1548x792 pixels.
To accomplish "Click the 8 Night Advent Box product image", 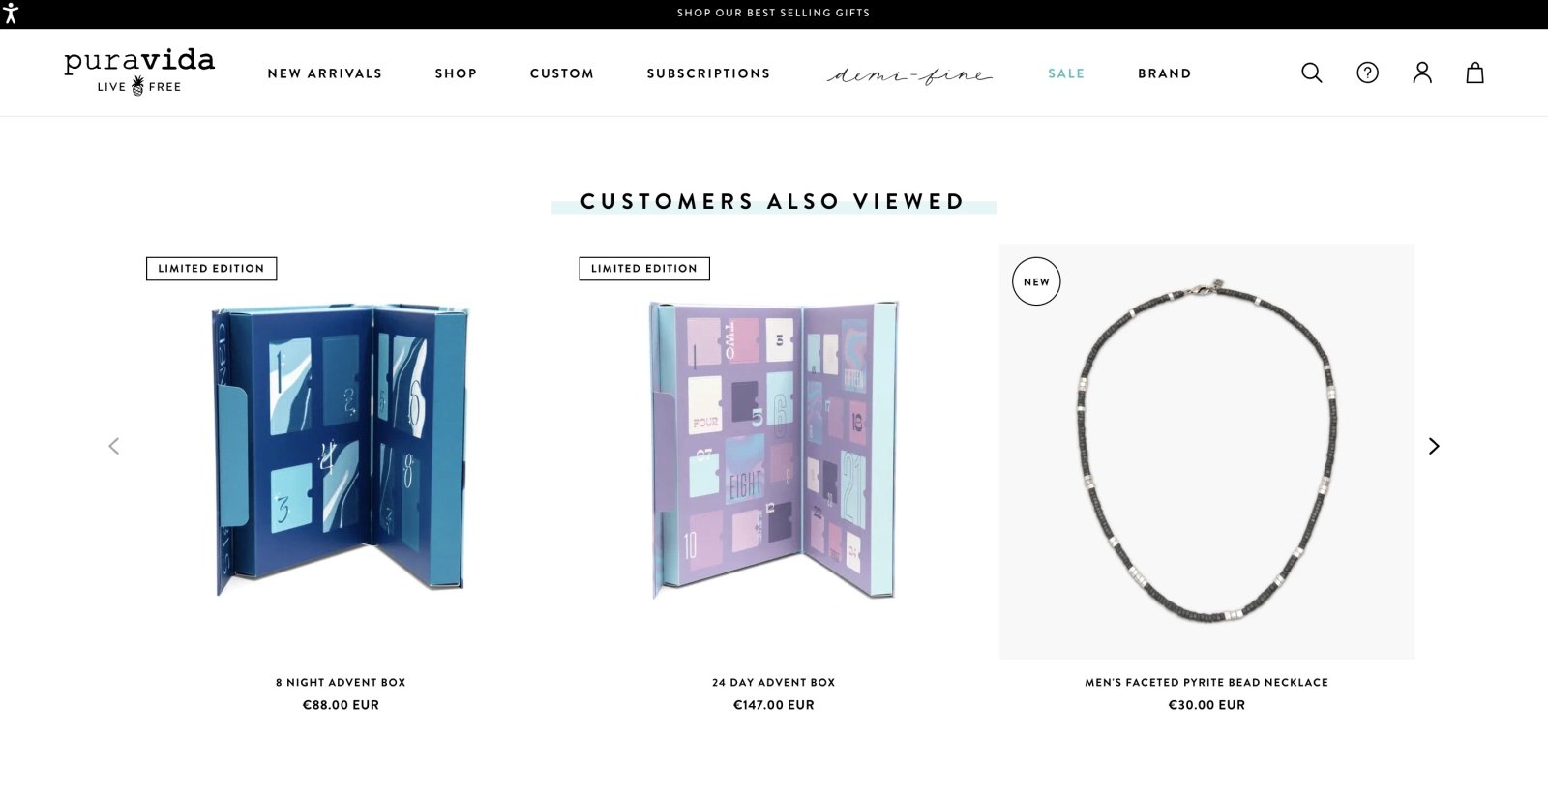I will (x=341, y=450).
